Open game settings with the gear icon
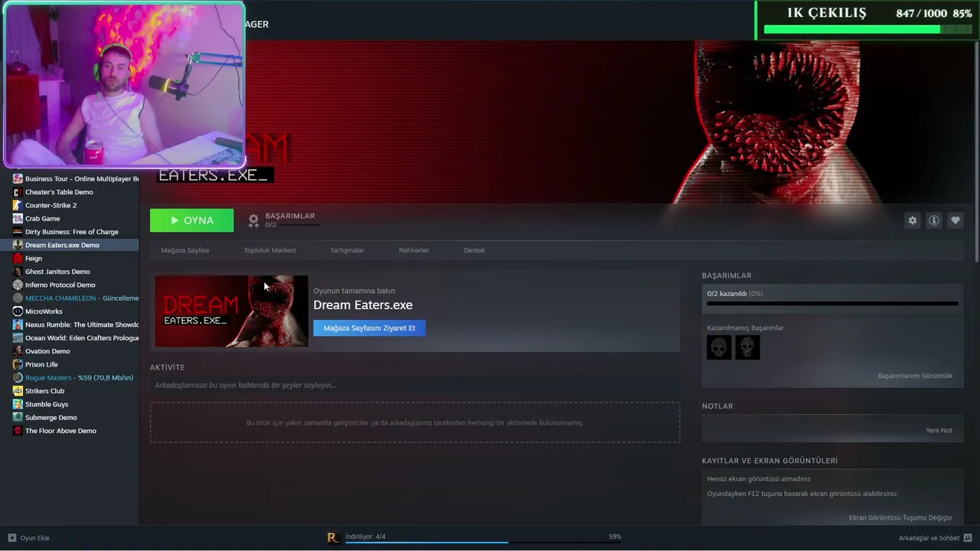980x551 pixels. click(x=912, y=220)
